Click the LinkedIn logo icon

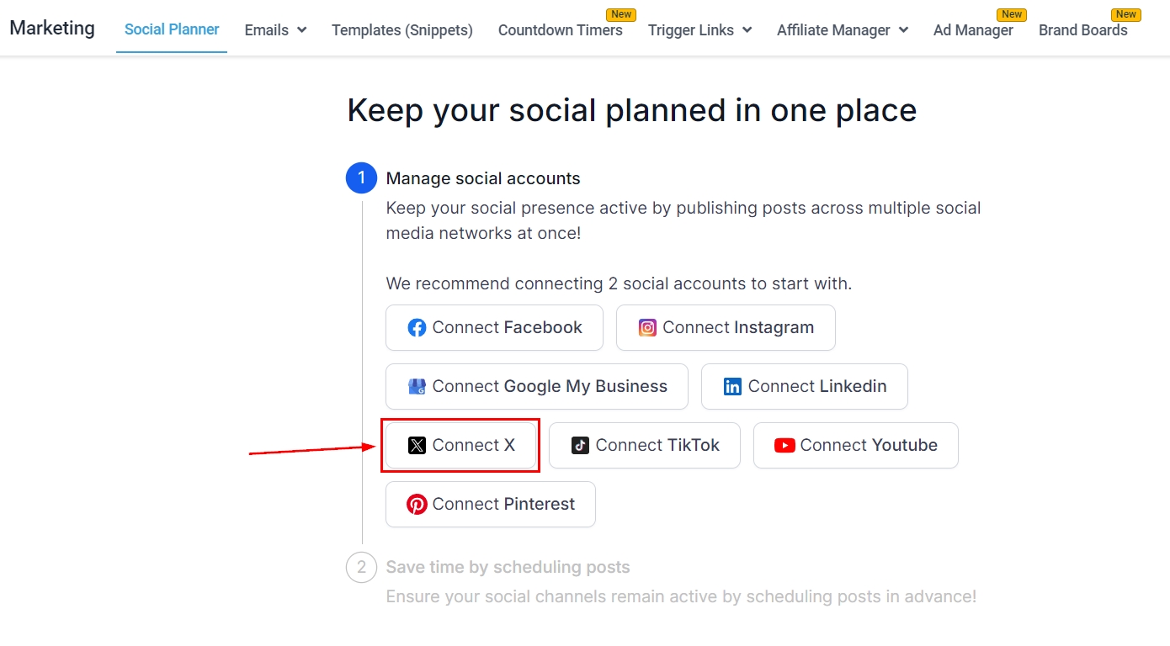[732, 387]
